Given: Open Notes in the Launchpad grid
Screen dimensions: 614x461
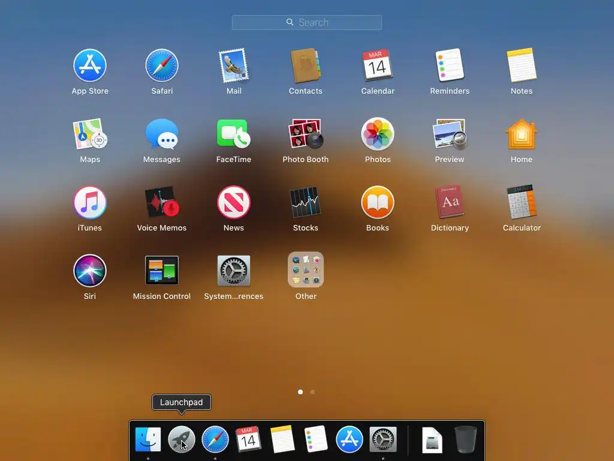Looking at the screenshot, I should pos(522,65).
